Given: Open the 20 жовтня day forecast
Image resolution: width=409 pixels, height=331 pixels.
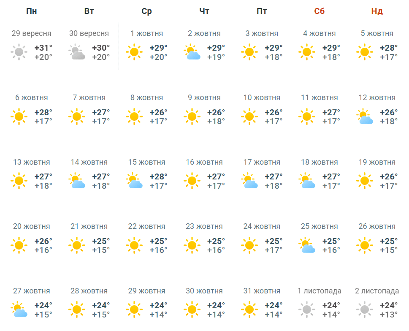Looking at the screenshot, I should [x=32, y=226].
